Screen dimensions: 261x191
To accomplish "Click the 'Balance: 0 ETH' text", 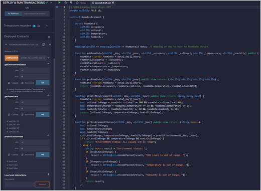I will click(11, 51).
